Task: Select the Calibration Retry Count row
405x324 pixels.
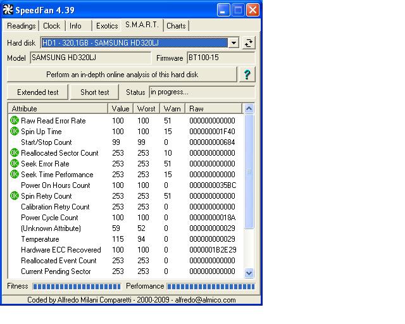Action: coord(126,207)
